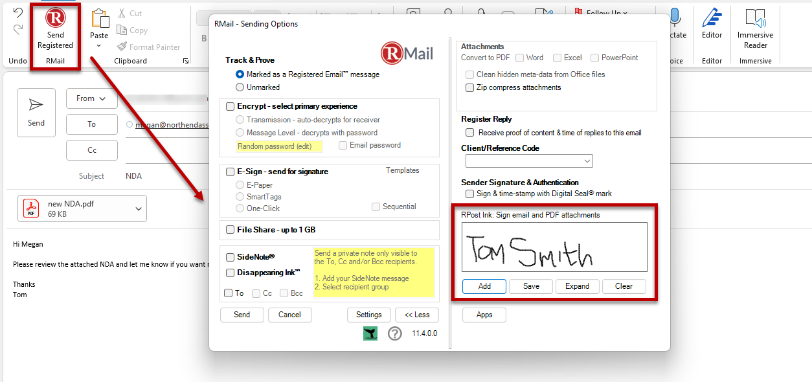Screen dimensions: 812x382
Task: Open the From account dropdown
Action: pos(91,98)
